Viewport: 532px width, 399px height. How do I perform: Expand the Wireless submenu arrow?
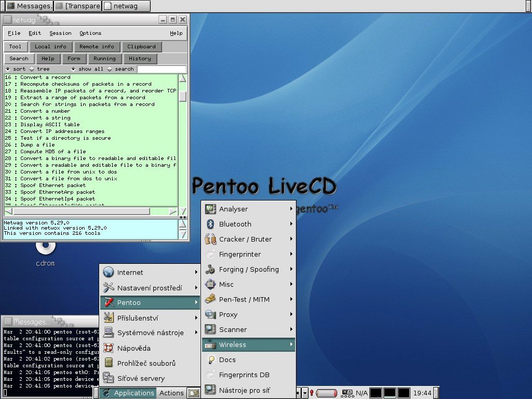[x=291, y=344]
